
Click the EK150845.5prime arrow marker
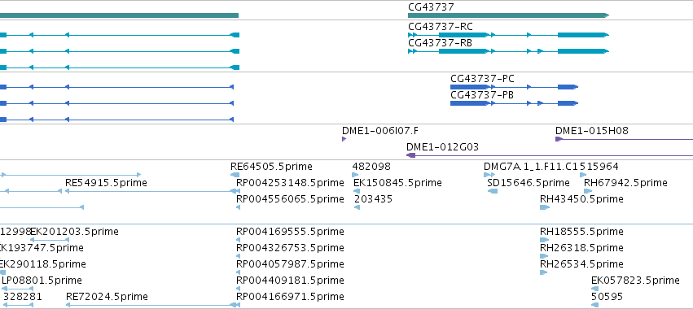357,191
